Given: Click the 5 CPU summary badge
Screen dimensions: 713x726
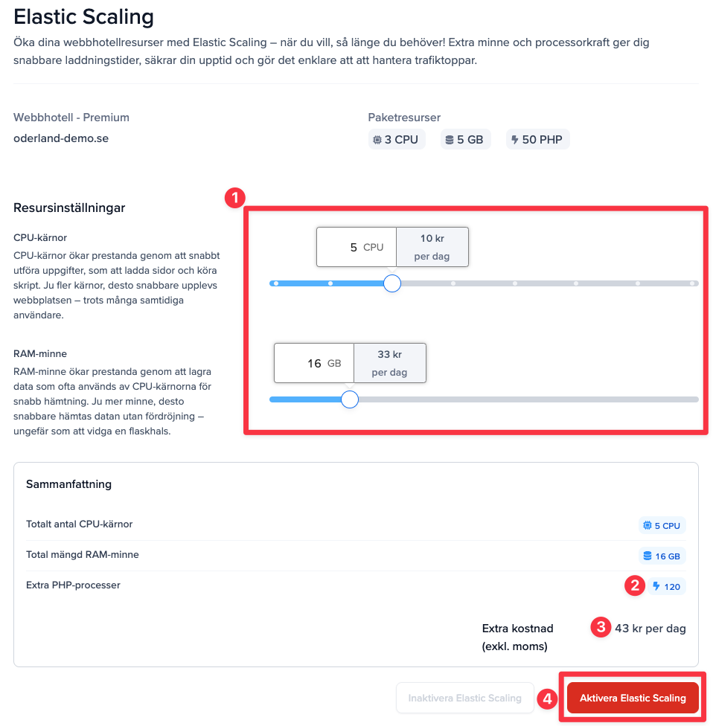Looking at the screenshot, I should (662, 525).
